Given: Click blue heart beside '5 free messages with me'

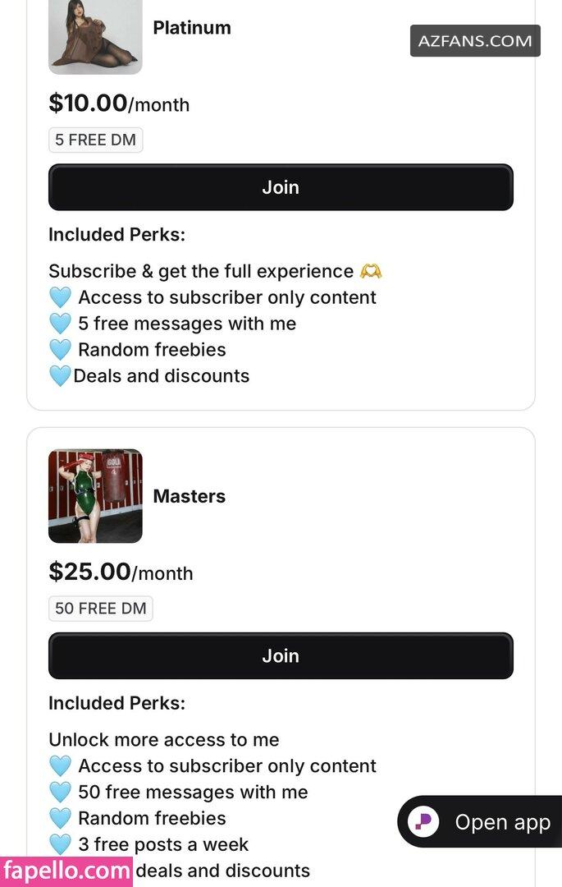Looking at the screenshot, I should (x=60, y=324).
